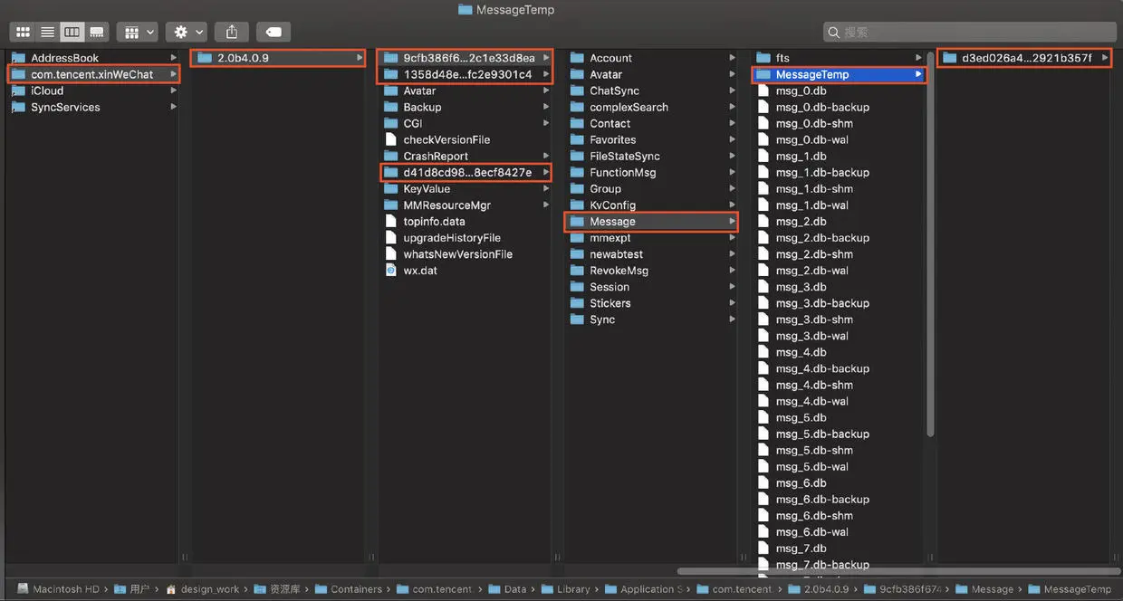This screenshot has width=1123, height=601.
Task: Select the MessageTemp folder
Action: tap(838, 74)
